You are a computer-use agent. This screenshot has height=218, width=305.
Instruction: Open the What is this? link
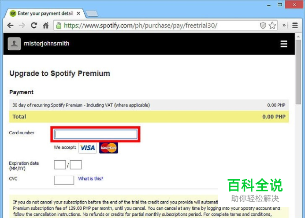coord(91,178)
